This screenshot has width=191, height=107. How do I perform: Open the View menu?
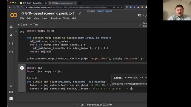36,18
